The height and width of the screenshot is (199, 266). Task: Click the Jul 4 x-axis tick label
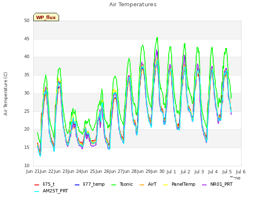(213, 172)
